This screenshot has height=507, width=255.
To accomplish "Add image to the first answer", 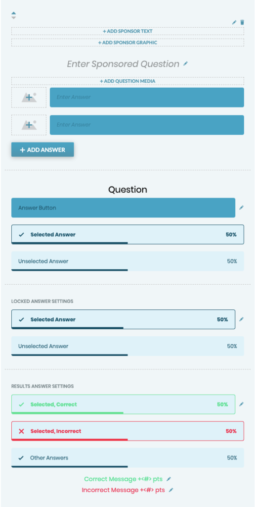I will (29, 98).
